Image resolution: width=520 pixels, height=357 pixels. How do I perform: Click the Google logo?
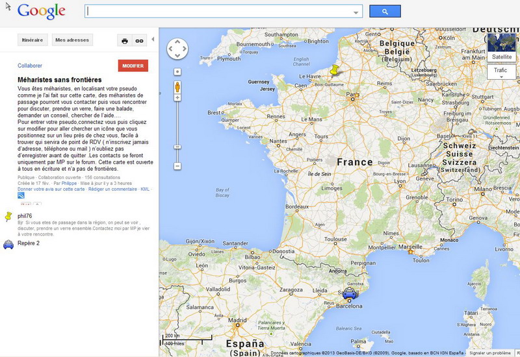tap(41, 11)
